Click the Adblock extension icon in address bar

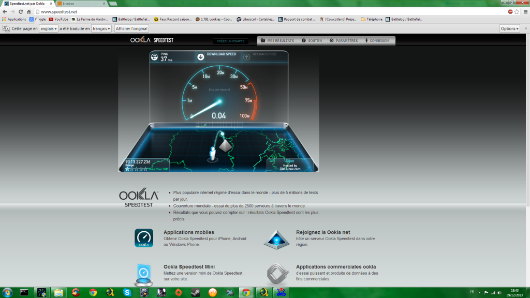510,12
